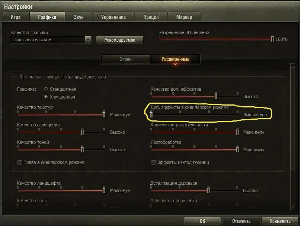Open the Качество графики dropdown arrow
Viewport: 301px width, 226px height.
tap(88, 40)
